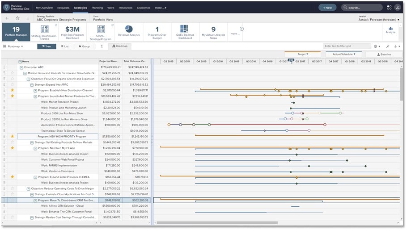Screen dimensions: 407x230
Task: Open row menu dots for Enterprise: ABC
Action: pyautogui.click(x=4, y=67)
